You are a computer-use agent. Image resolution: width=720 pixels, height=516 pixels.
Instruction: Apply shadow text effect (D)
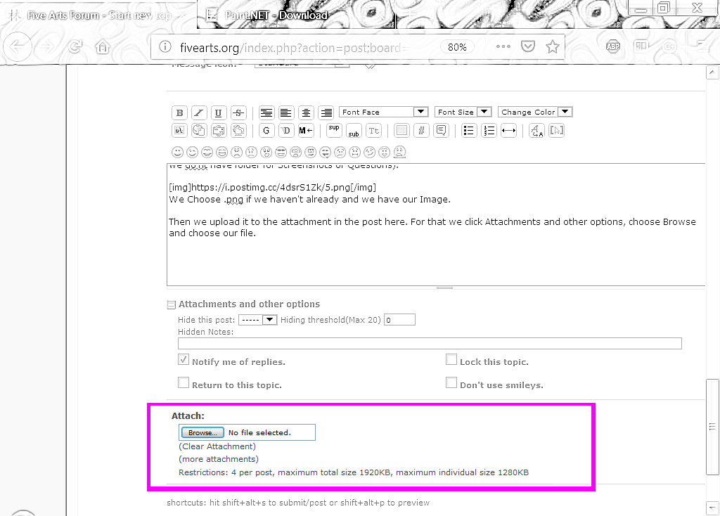[x=285, y=130]
